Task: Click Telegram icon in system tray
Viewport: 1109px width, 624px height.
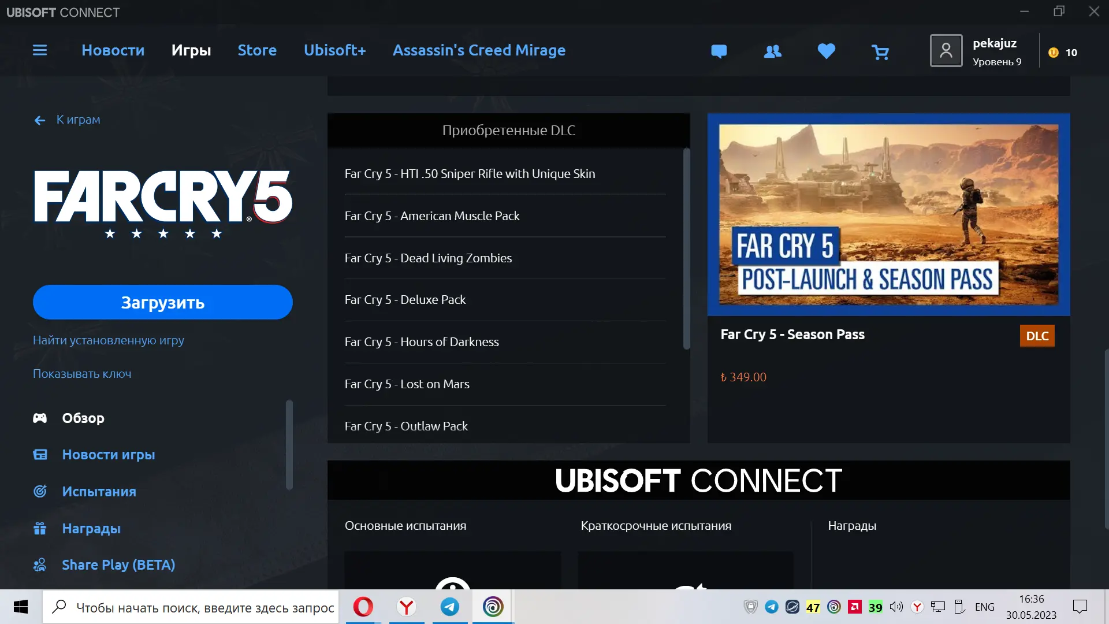Action: pos(772,607)
